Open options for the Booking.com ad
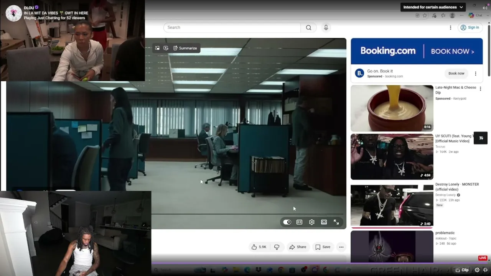The width and height of the screenshot is (491, 276). [x=476, y=74]
